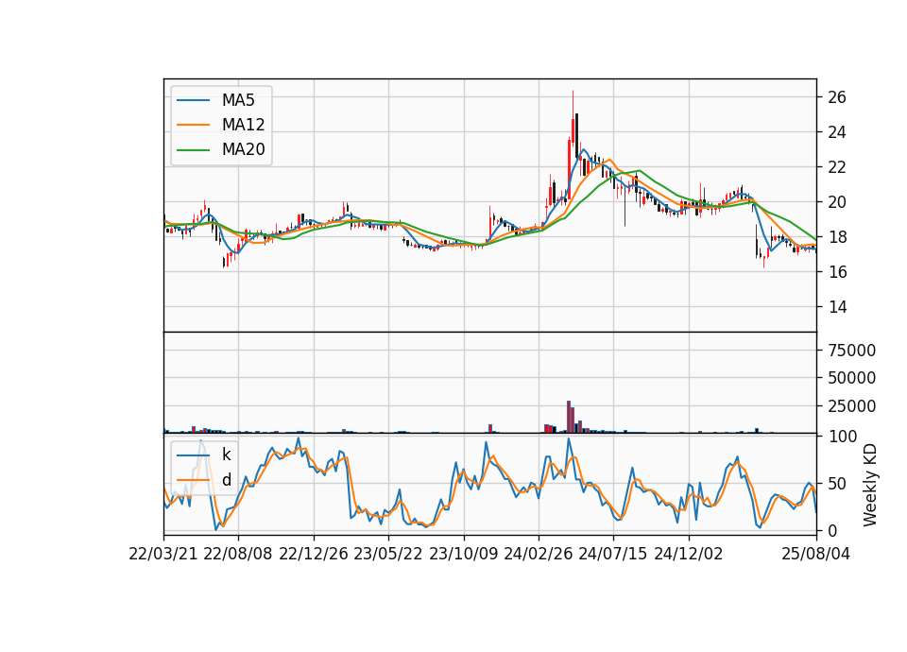Click the 22/12/26 date tick label
Viewport: 907px width, 652px height.
click(314, 555)
